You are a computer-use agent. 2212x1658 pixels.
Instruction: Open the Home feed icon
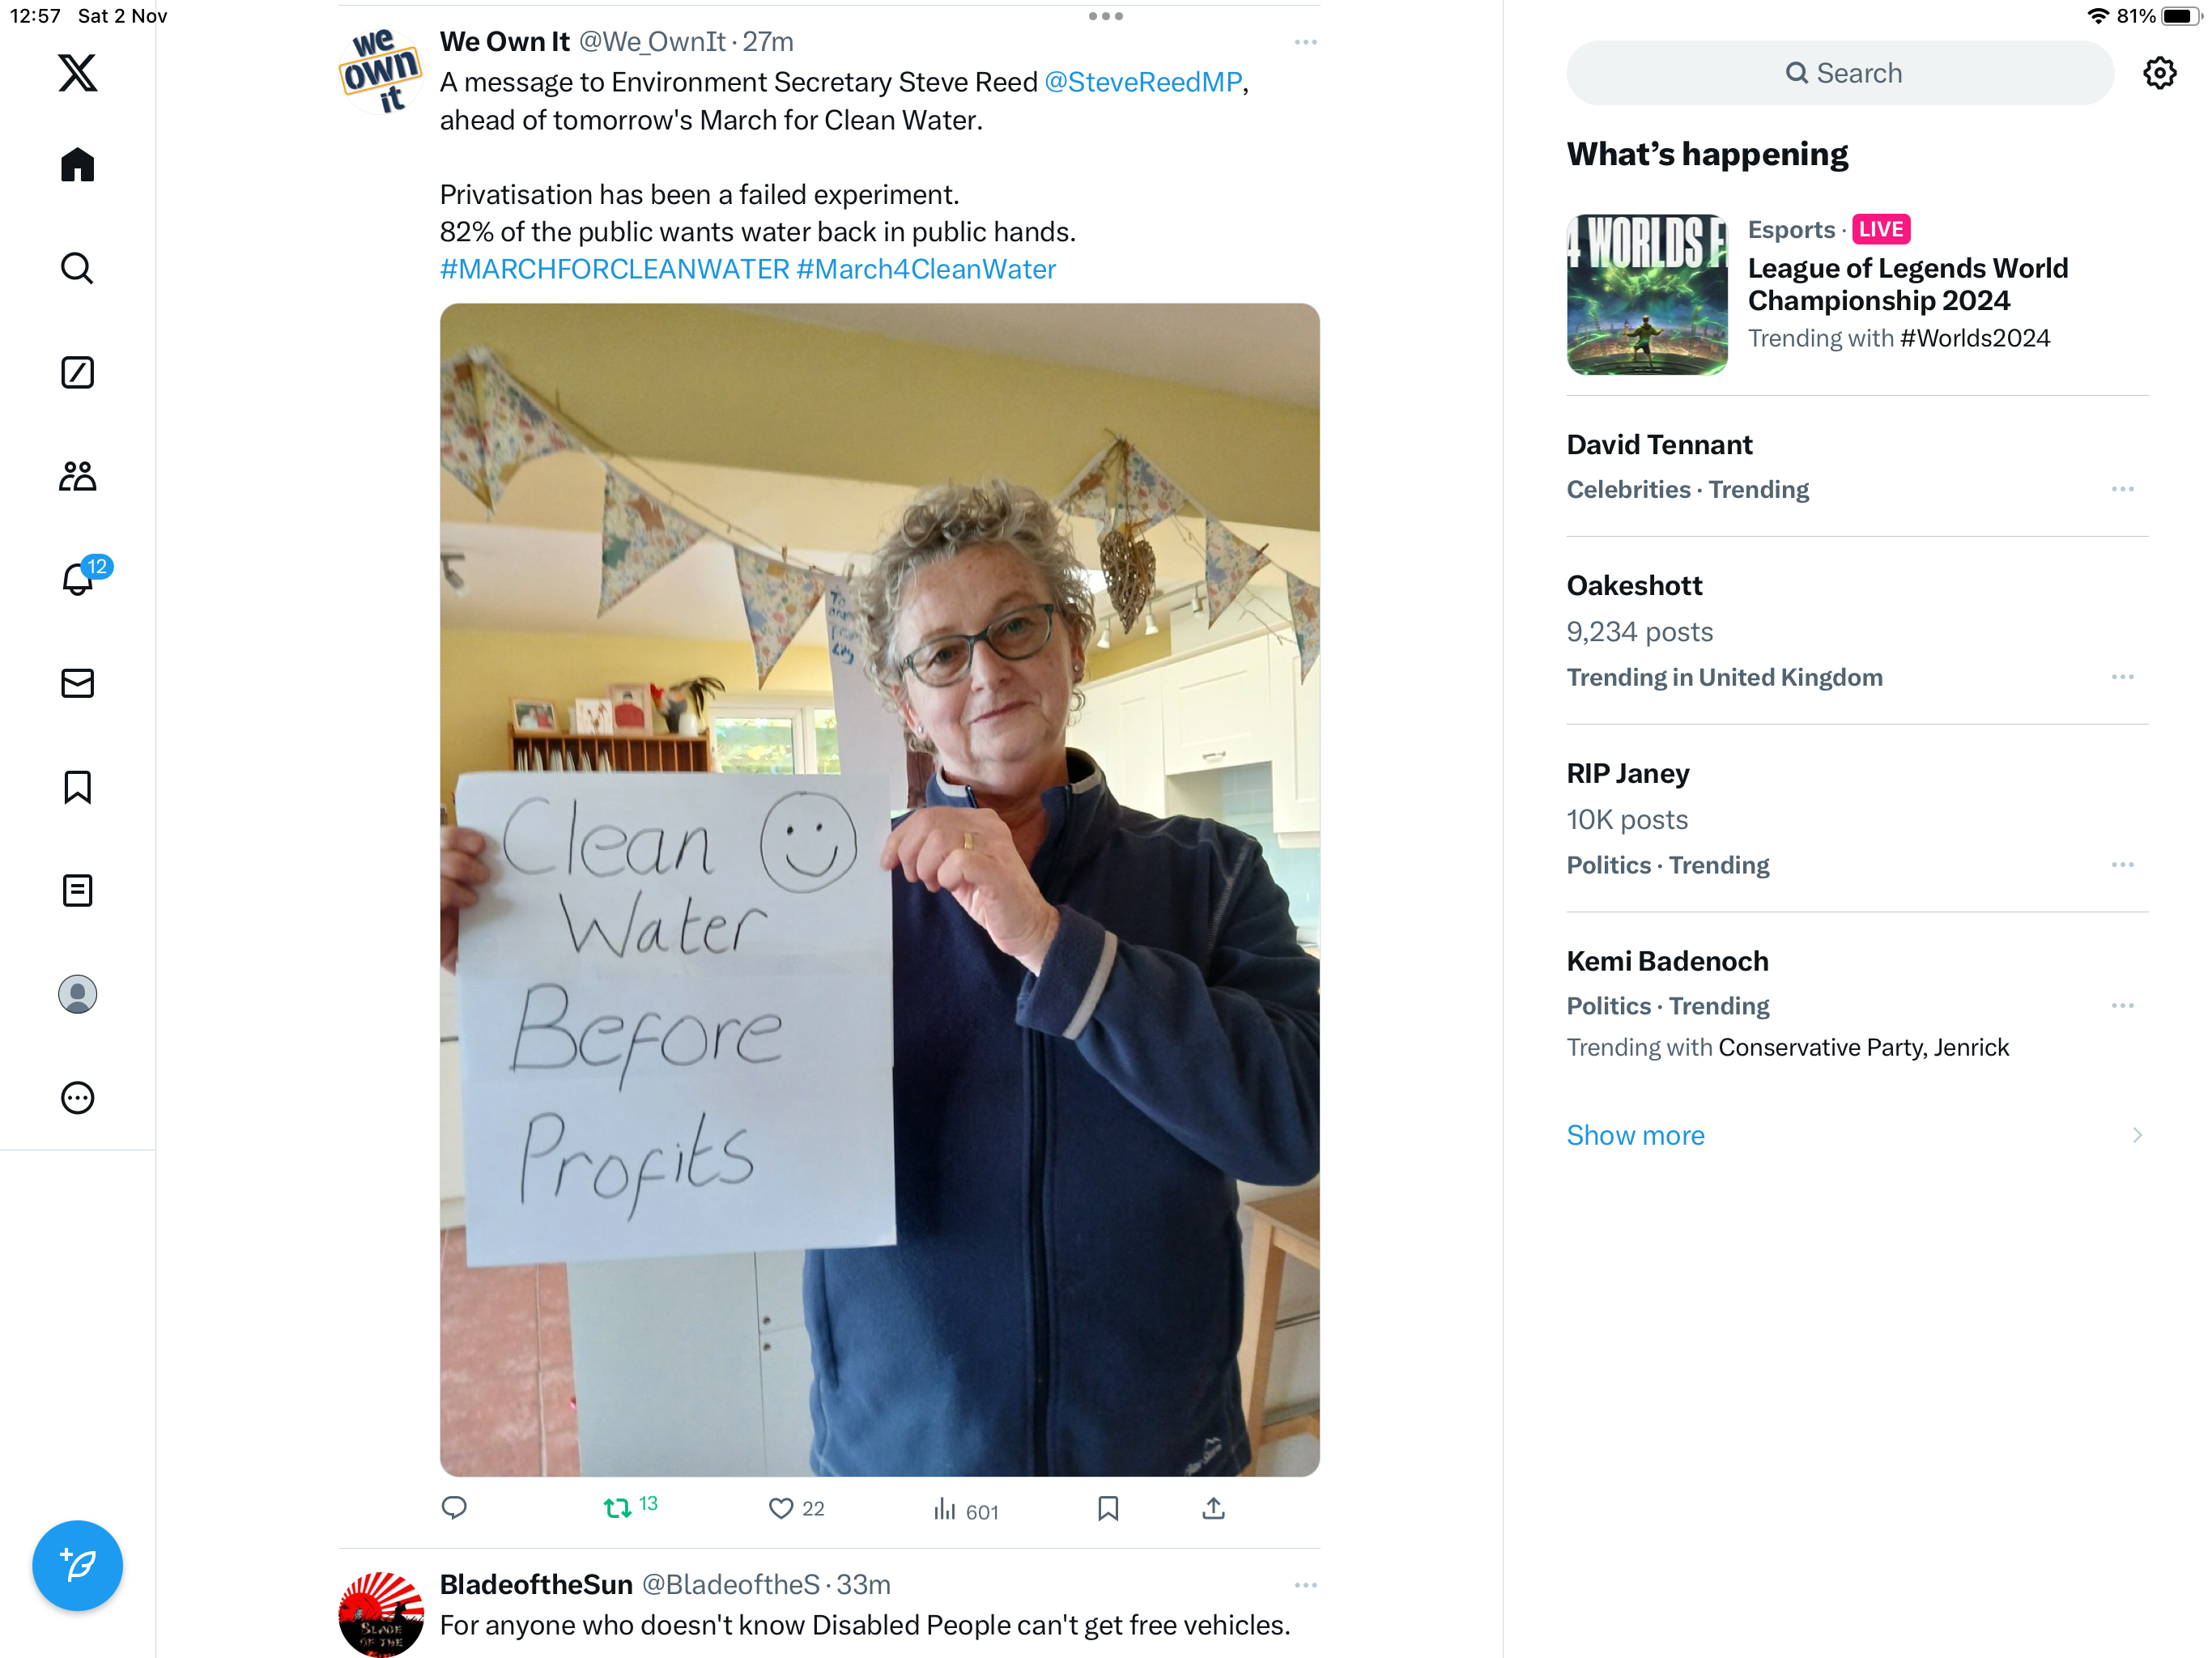(77, 164)
